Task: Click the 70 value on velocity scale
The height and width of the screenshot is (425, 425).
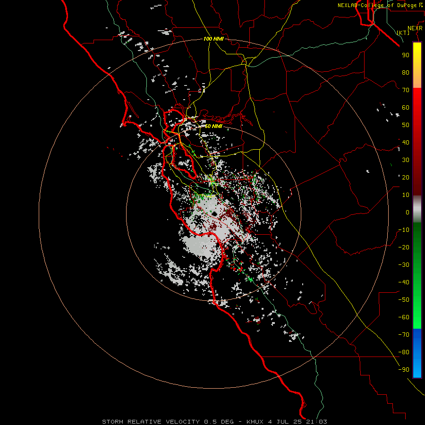Action: pyautogui.click(x=406, y=90)
